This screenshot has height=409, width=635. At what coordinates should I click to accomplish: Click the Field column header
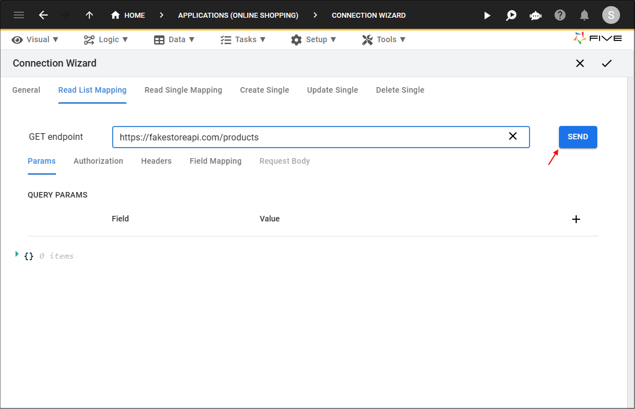[120, 219]
